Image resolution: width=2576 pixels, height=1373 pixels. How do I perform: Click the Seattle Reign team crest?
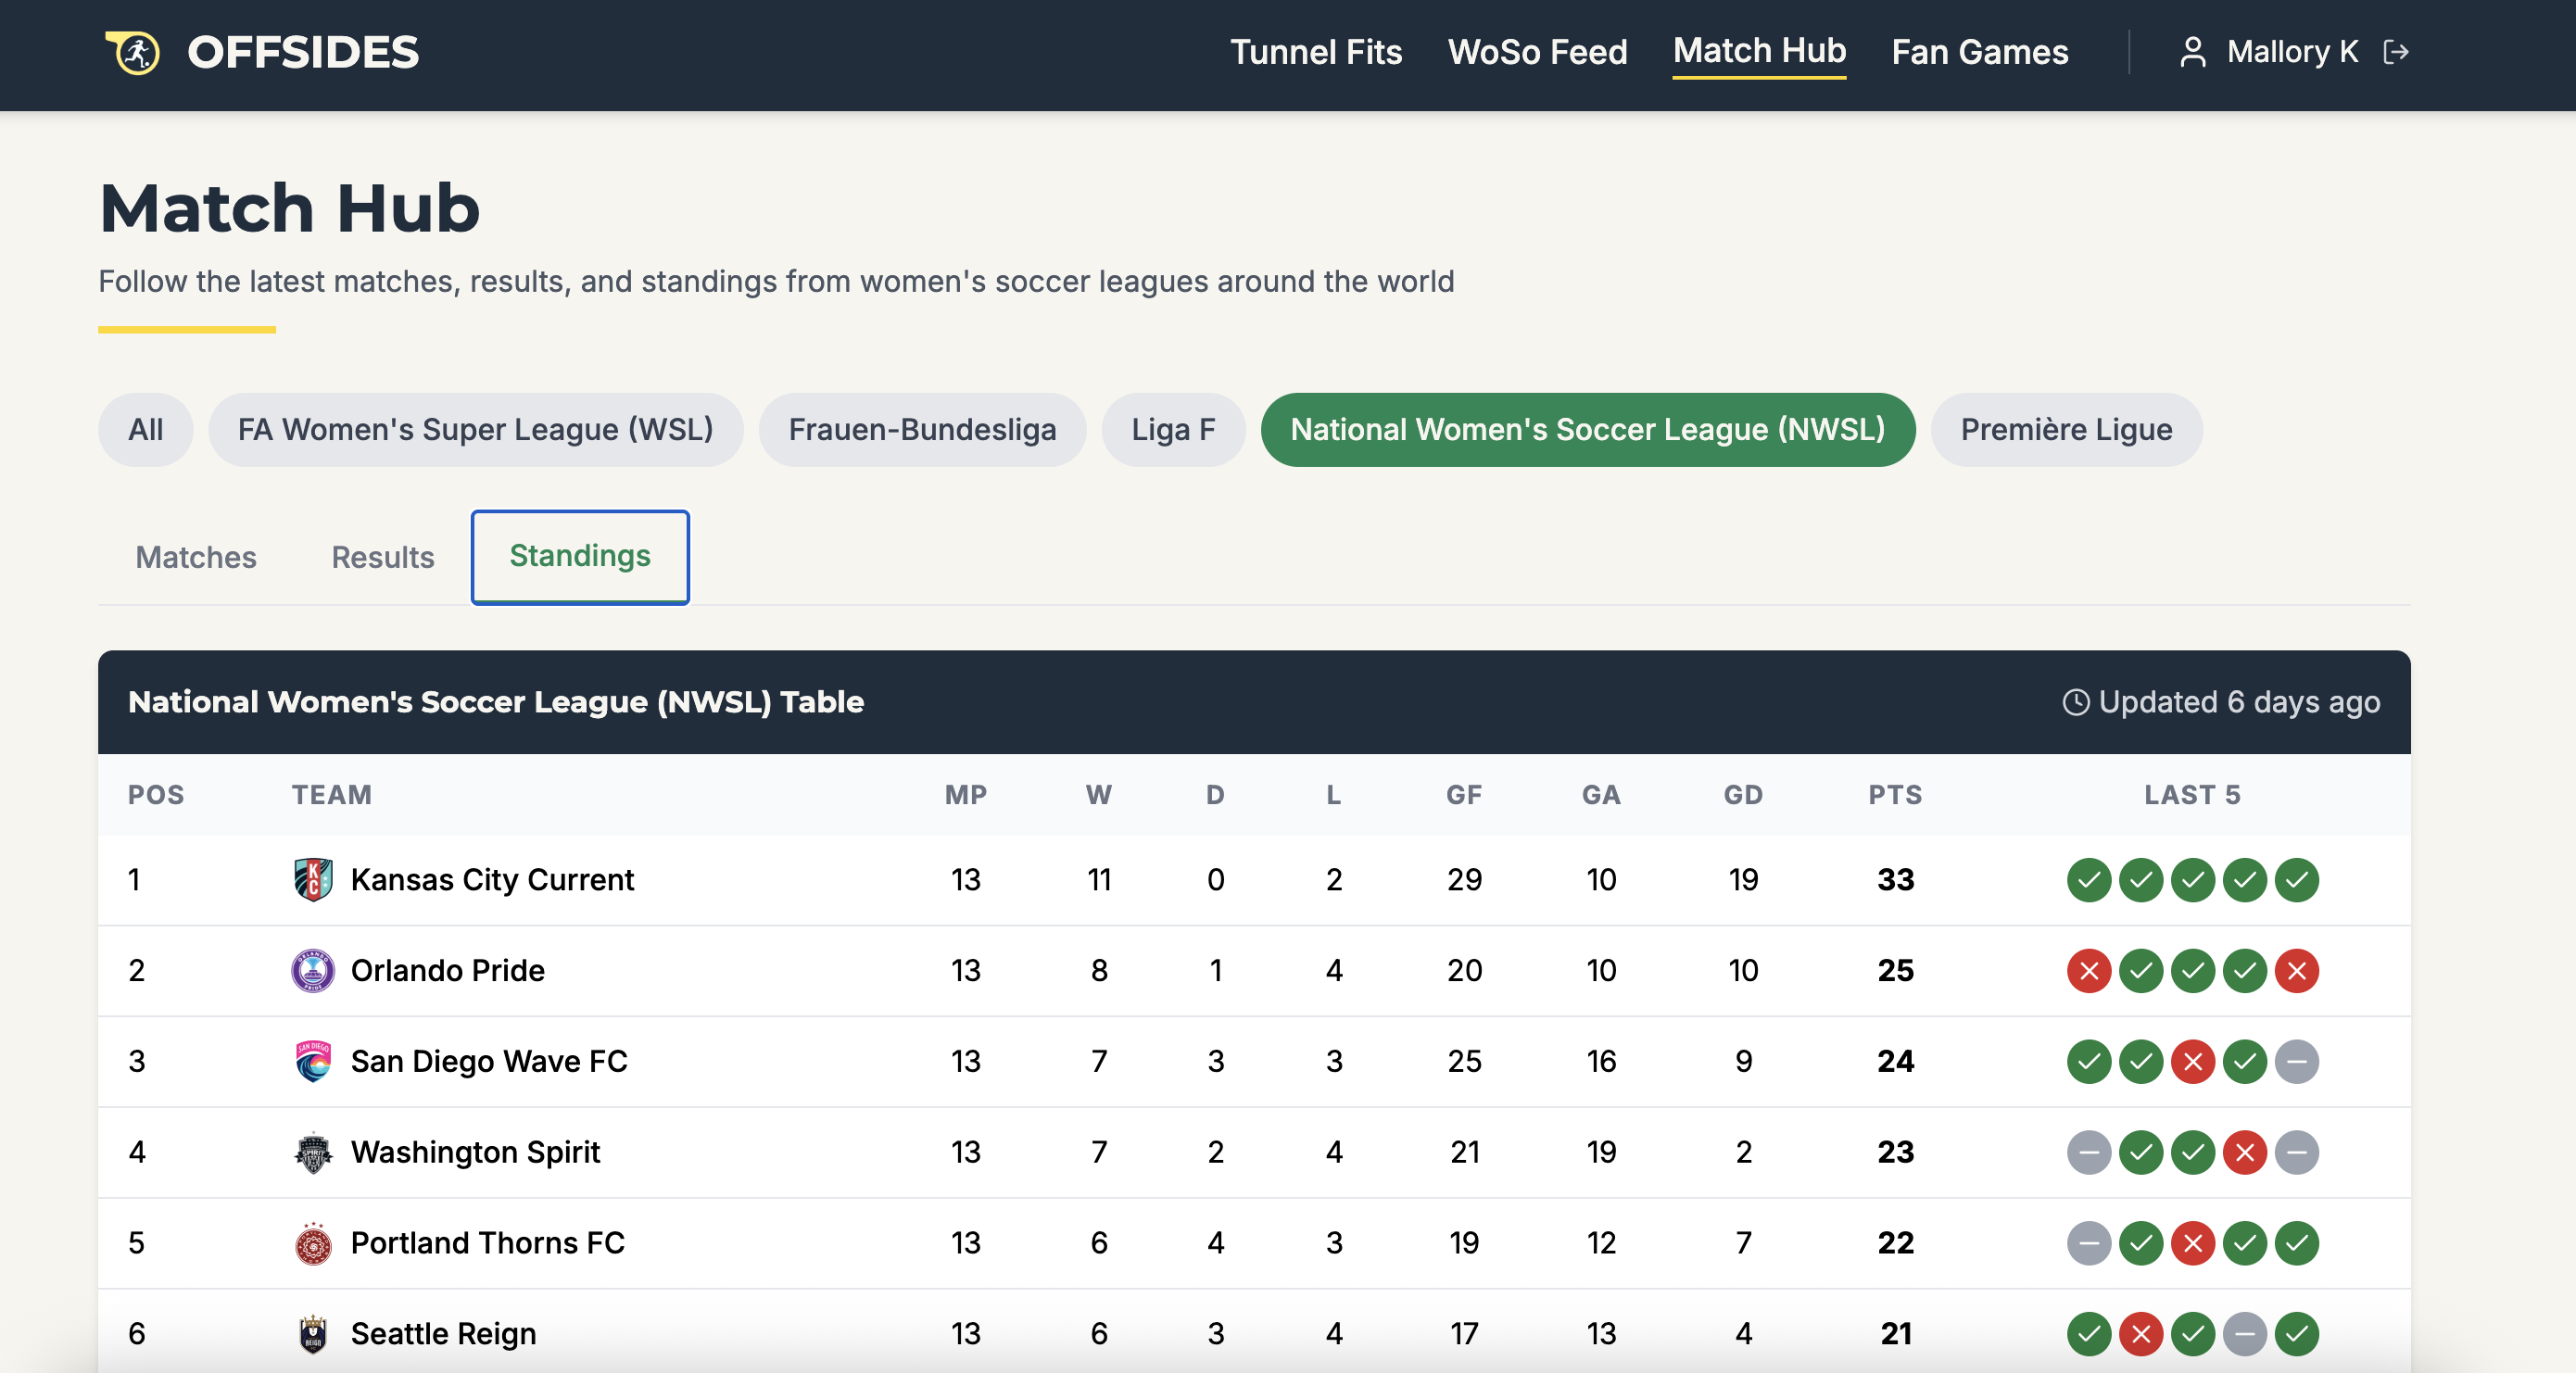tap(313, 1333)
